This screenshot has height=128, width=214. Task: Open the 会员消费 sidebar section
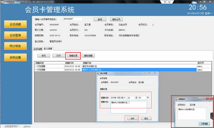(x=16, y=24)
